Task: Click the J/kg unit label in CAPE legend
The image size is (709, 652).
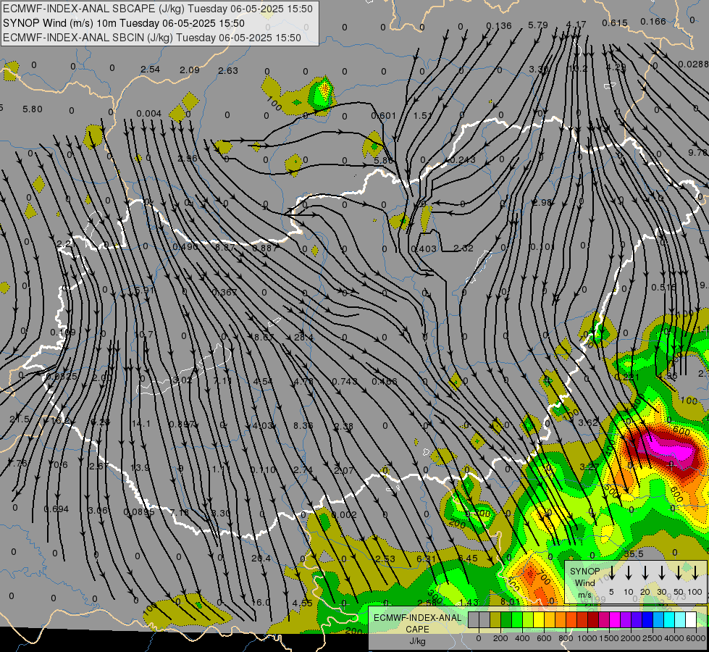Action: [x=417, y=641]
